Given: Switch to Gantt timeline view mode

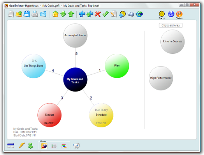Looking at the screenshot, I should (x=64, y=146).
